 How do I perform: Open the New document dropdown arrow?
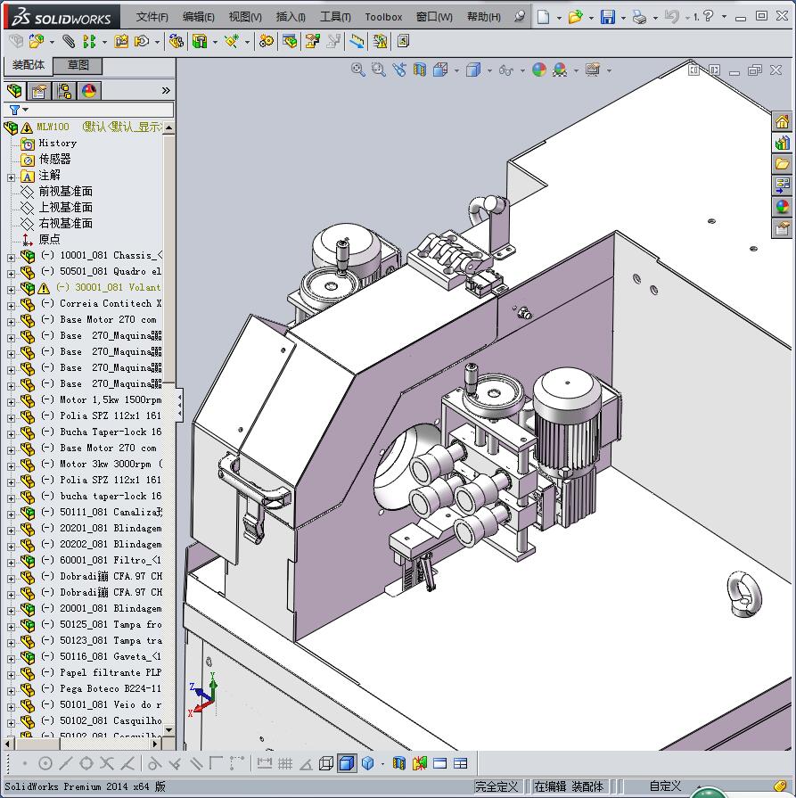pos(559,18)
